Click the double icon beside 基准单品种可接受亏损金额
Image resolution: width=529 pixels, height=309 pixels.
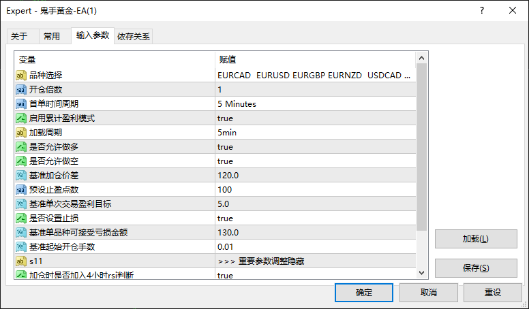tap(21, 233)
